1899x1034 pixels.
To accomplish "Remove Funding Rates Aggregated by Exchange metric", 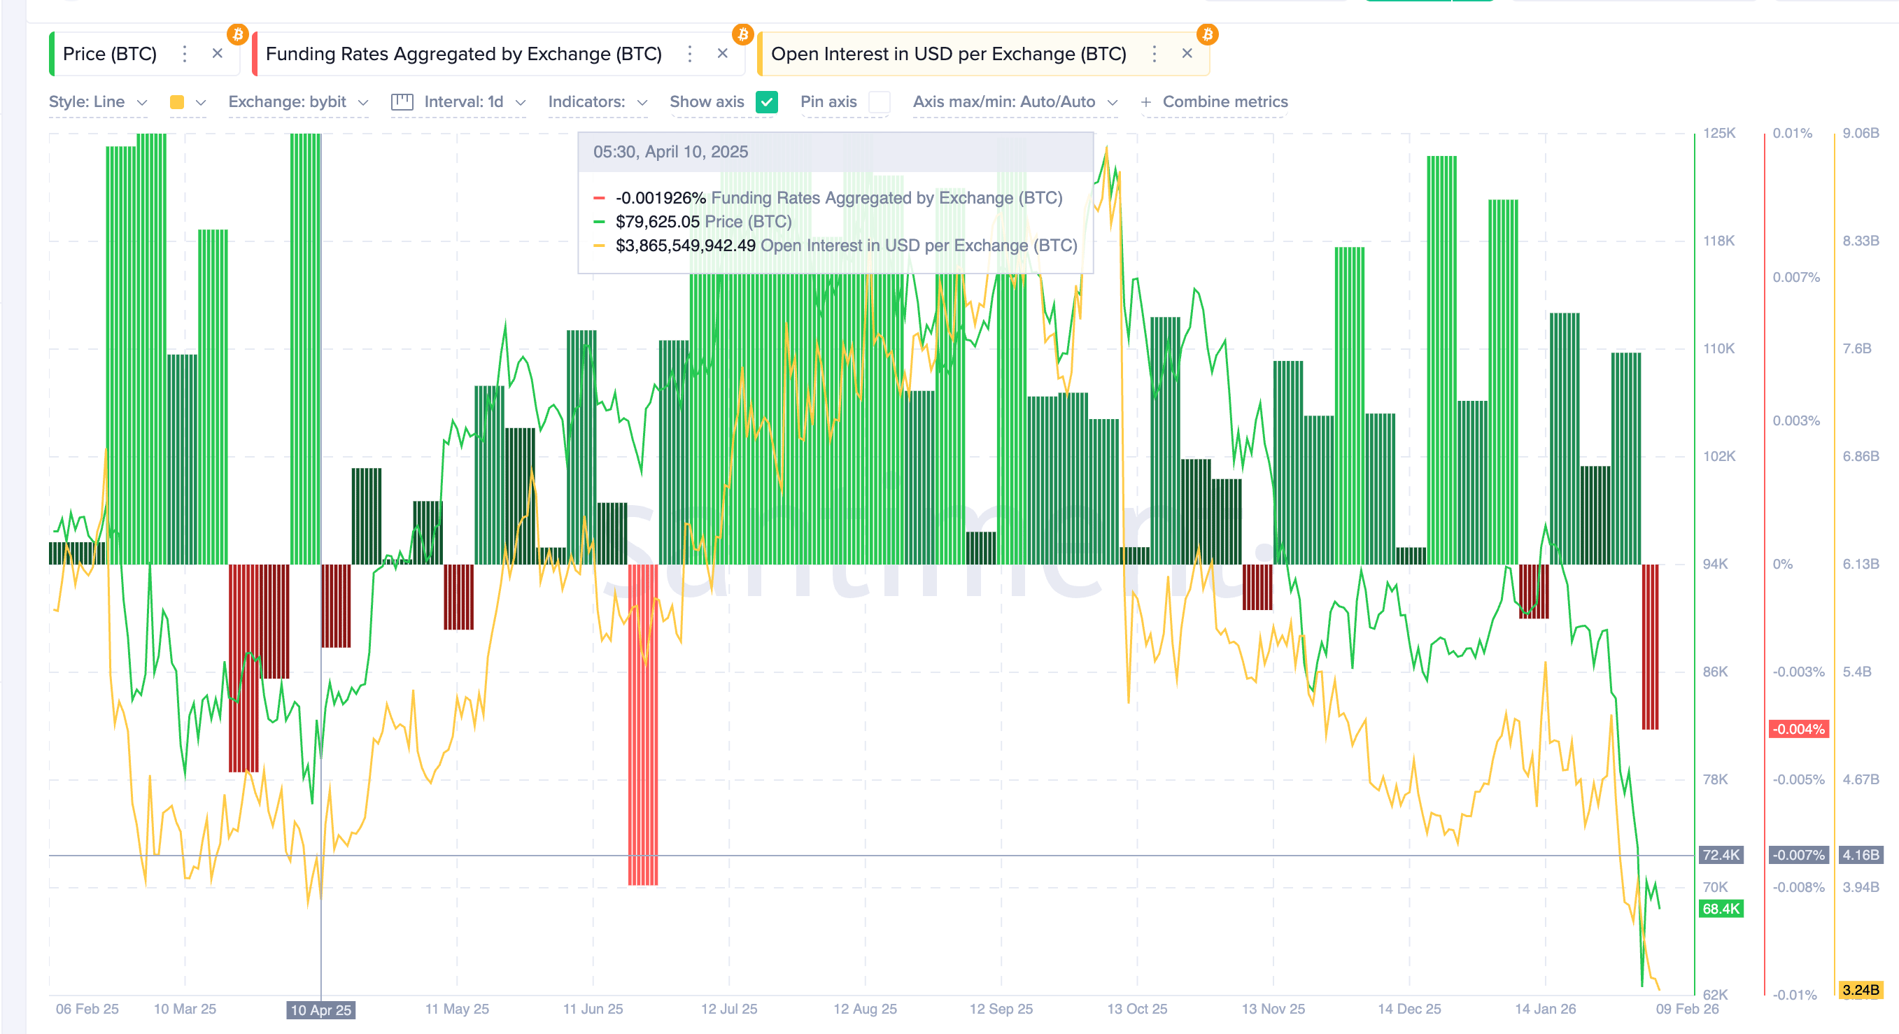I will pos(722,54).
